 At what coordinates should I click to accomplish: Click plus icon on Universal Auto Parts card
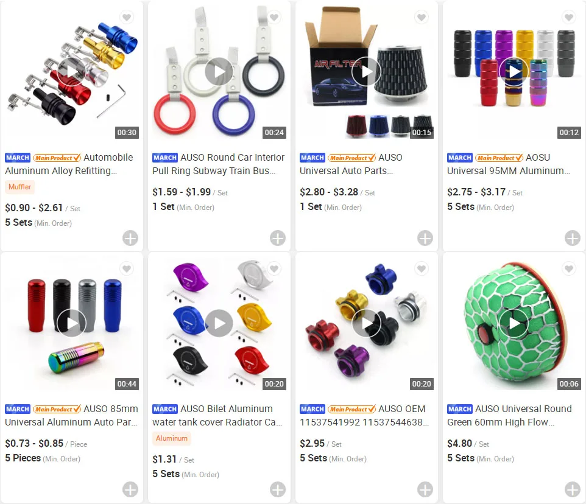click(425, 238)
